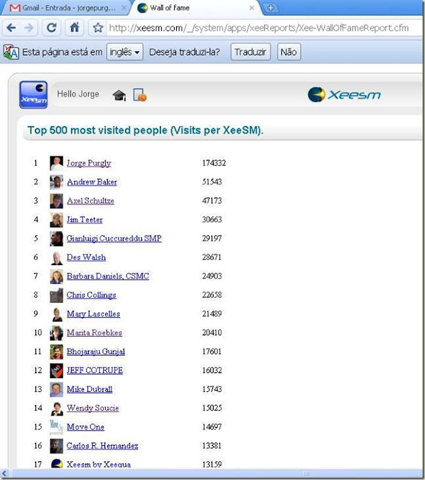Click the Move One logo thumbnail
Image resolution: width=425 pixels, height=480 pixels.
tap(57, 427)
